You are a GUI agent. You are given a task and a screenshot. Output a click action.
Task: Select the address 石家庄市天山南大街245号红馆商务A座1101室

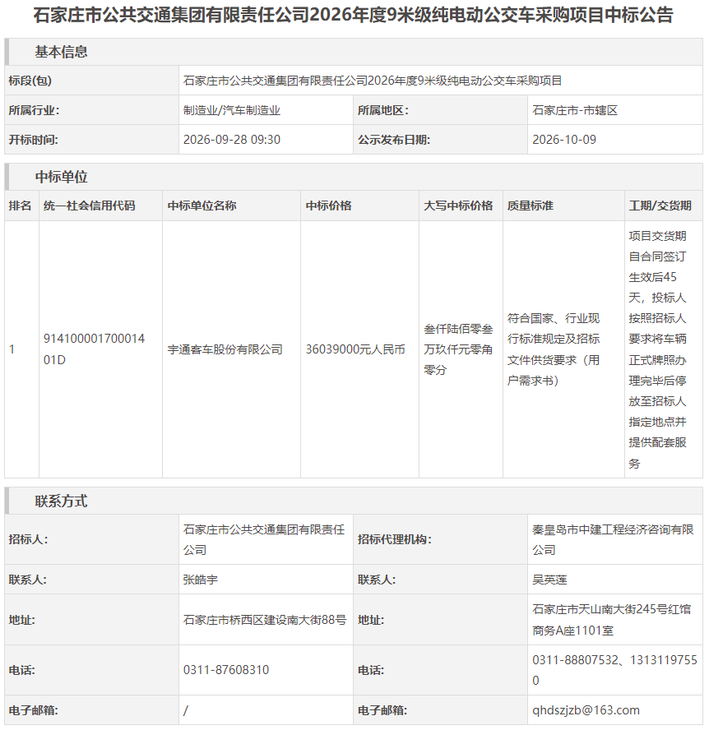(x=612, y=620)
